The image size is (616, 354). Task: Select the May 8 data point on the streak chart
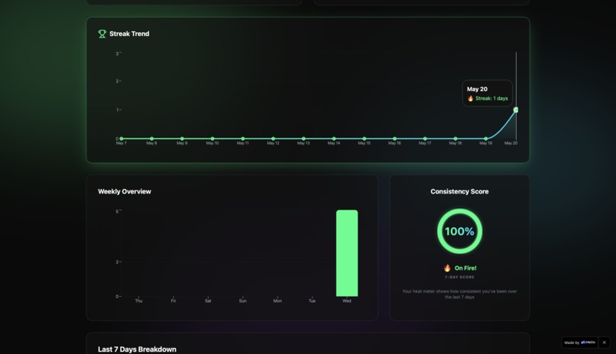(x=151, y=138)
